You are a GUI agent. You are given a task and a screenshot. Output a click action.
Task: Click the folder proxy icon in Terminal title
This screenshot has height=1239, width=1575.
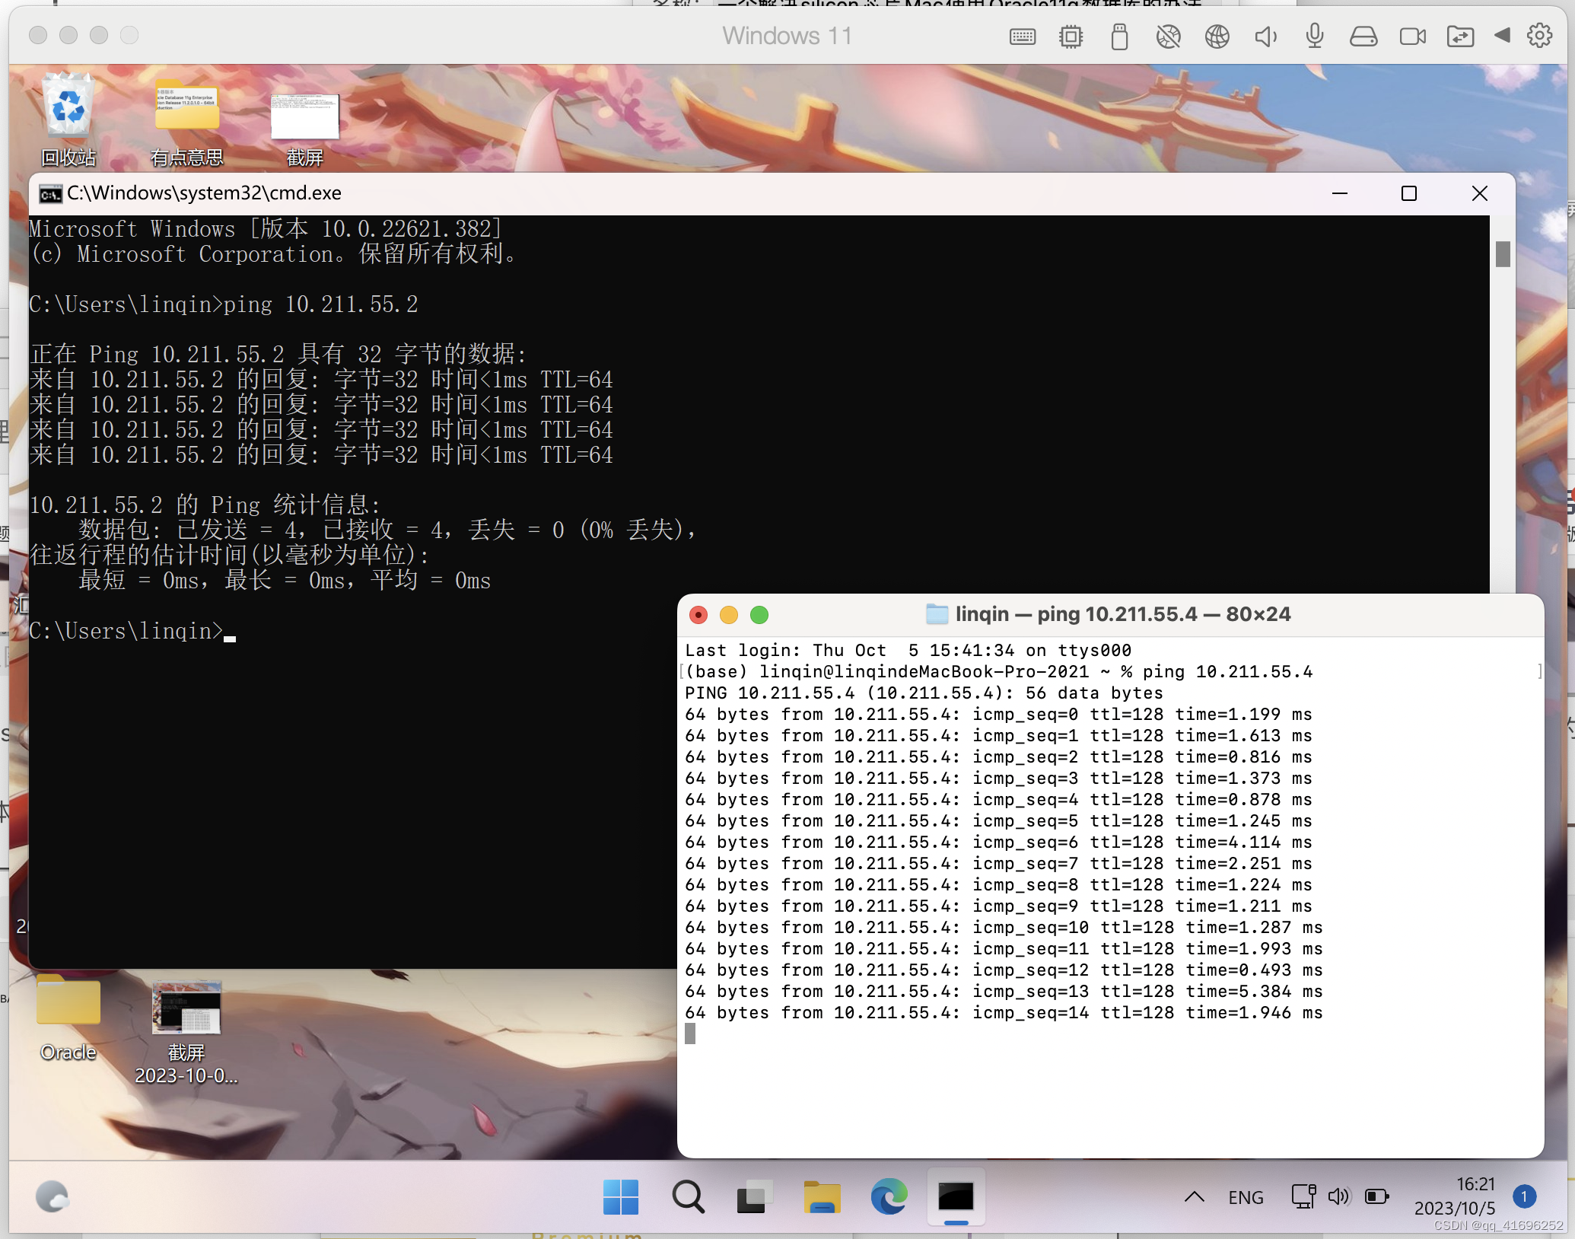(937, 614)
